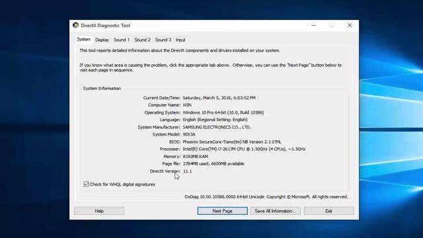Click the Language value 'English (Regional Setting: English)'
Image resolution: width=423 pixels, height=238 pixels.
coord(215,120)
